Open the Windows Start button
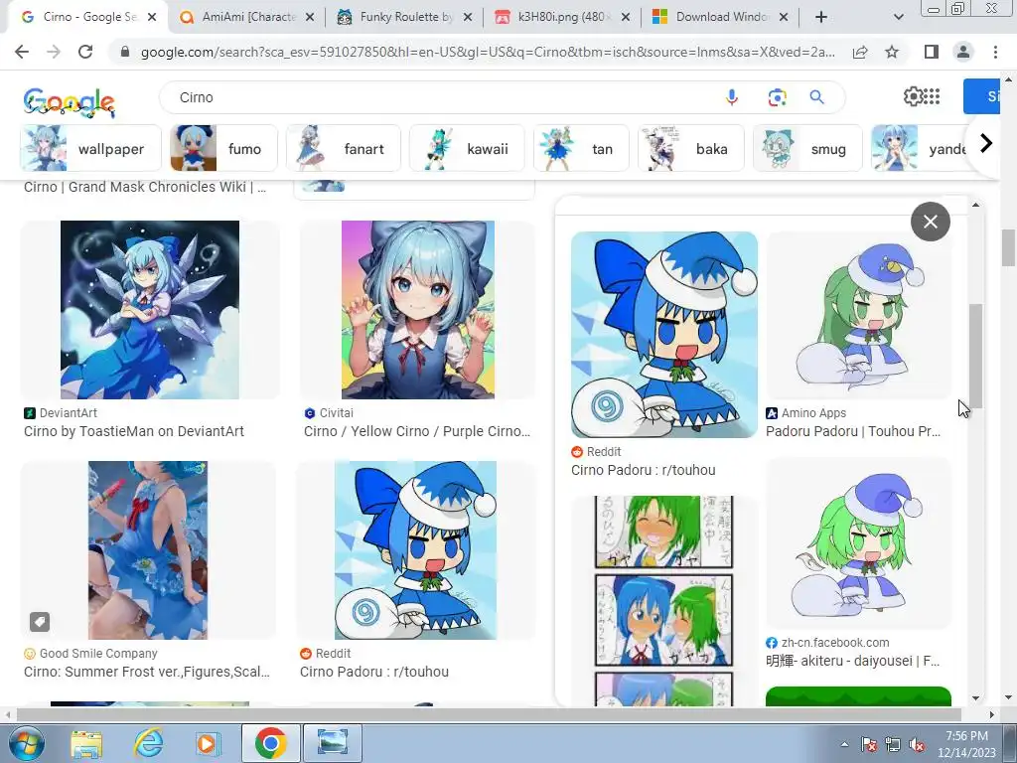 pos(26,743)
